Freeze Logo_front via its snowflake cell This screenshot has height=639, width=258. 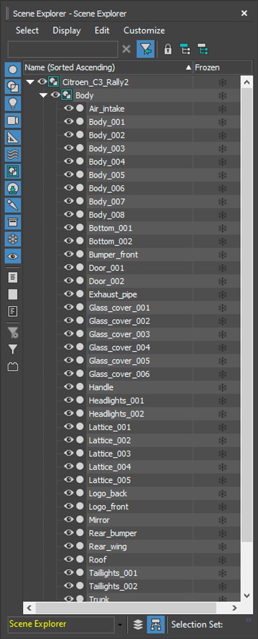pos(222,506)
